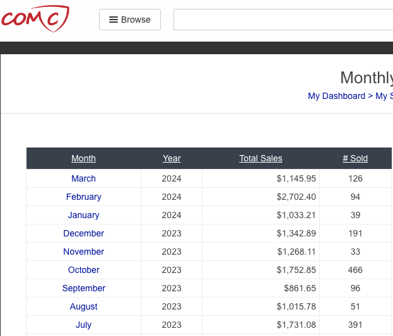Image resolution: width=393 pixels, height=336 pixels.
Task: Sort table by Year column header
Action: coord(172,158)
